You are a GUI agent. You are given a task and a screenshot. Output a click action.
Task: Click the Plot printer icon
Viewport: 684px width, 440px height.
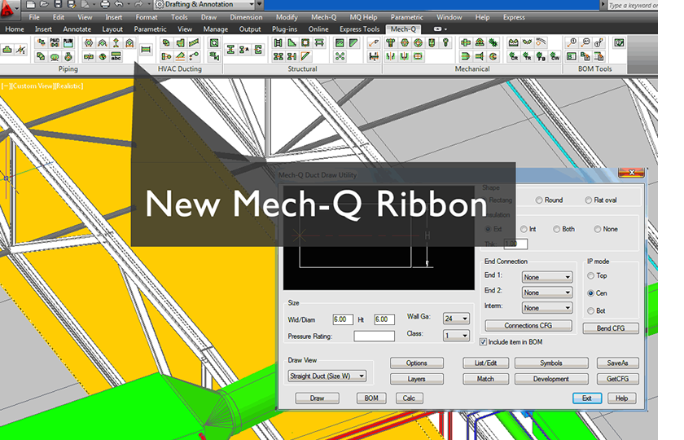click(105, 4)
